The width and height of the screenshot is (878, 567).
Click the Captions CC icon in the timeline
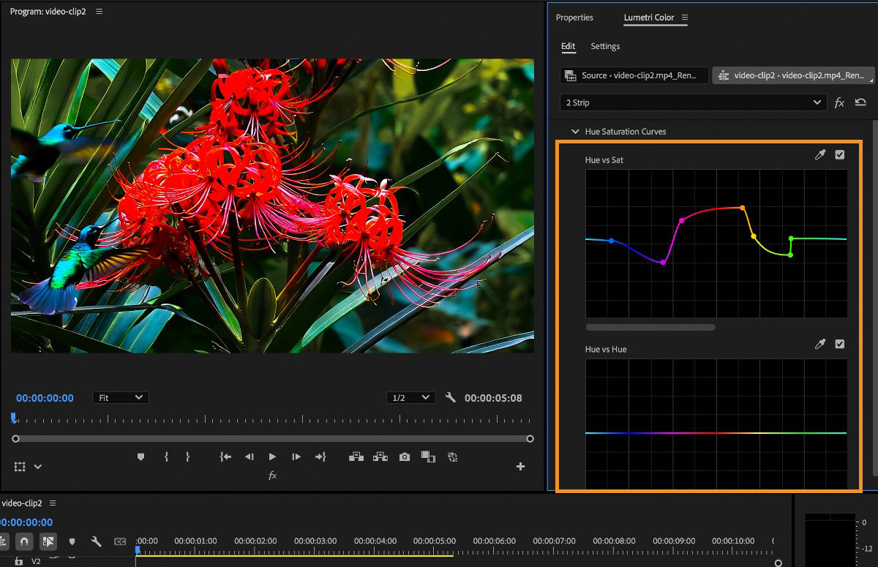(x=120, y=541)
